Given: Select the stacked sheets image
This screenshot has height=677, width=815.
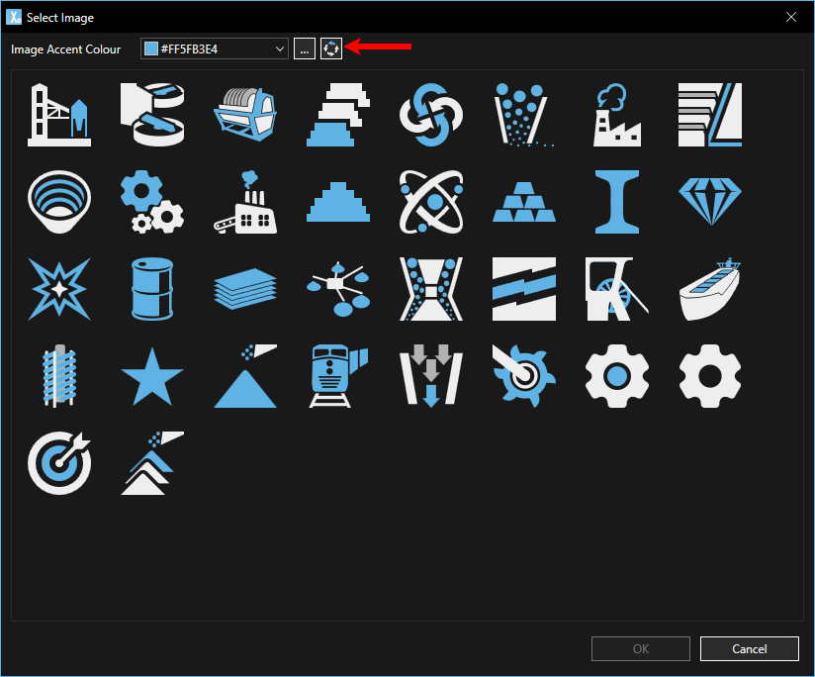Looking at the screenshot, I should click(x=245, y=289).
